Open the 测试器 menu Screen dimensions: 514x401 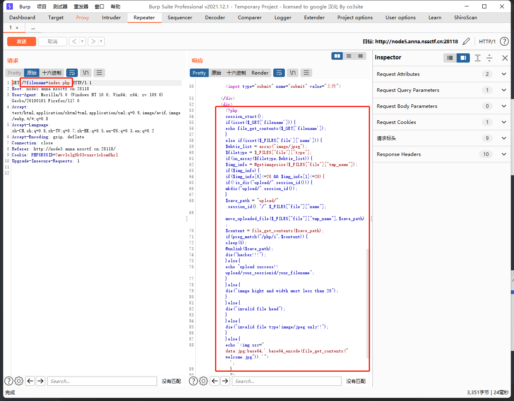(x=60, y=6)
